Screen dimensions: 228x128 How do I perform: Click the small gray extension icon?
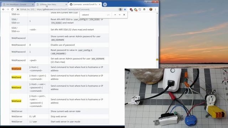(144, 10)
